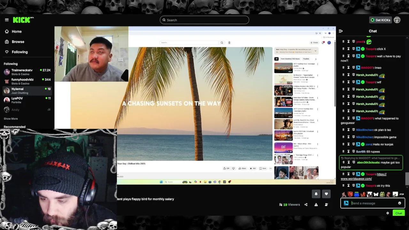409x230 pixels.
Task: Timeout sender of 'impossible game' via hourglass icon
Action: point(349,137)
